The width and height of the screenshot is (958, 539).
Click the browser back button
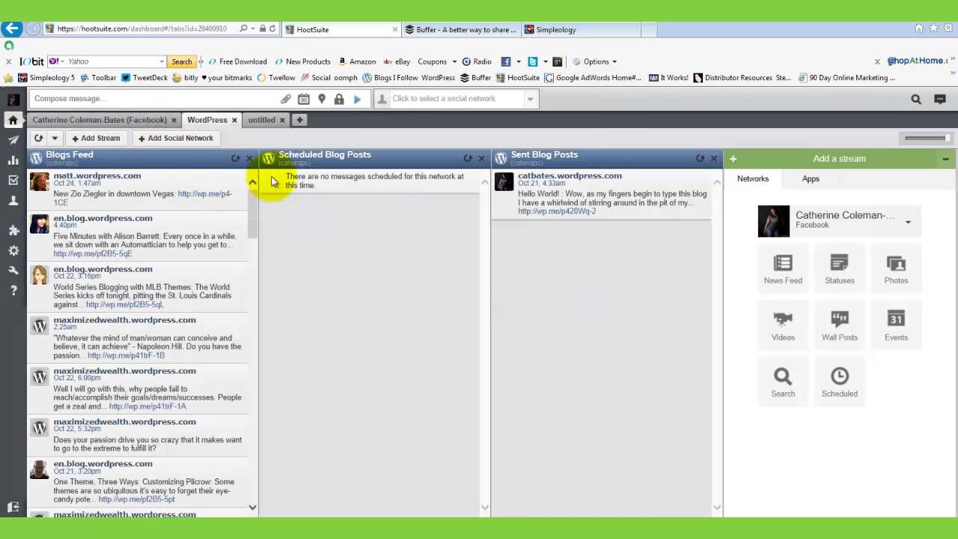pyautogui.click(x=11, y=28)
